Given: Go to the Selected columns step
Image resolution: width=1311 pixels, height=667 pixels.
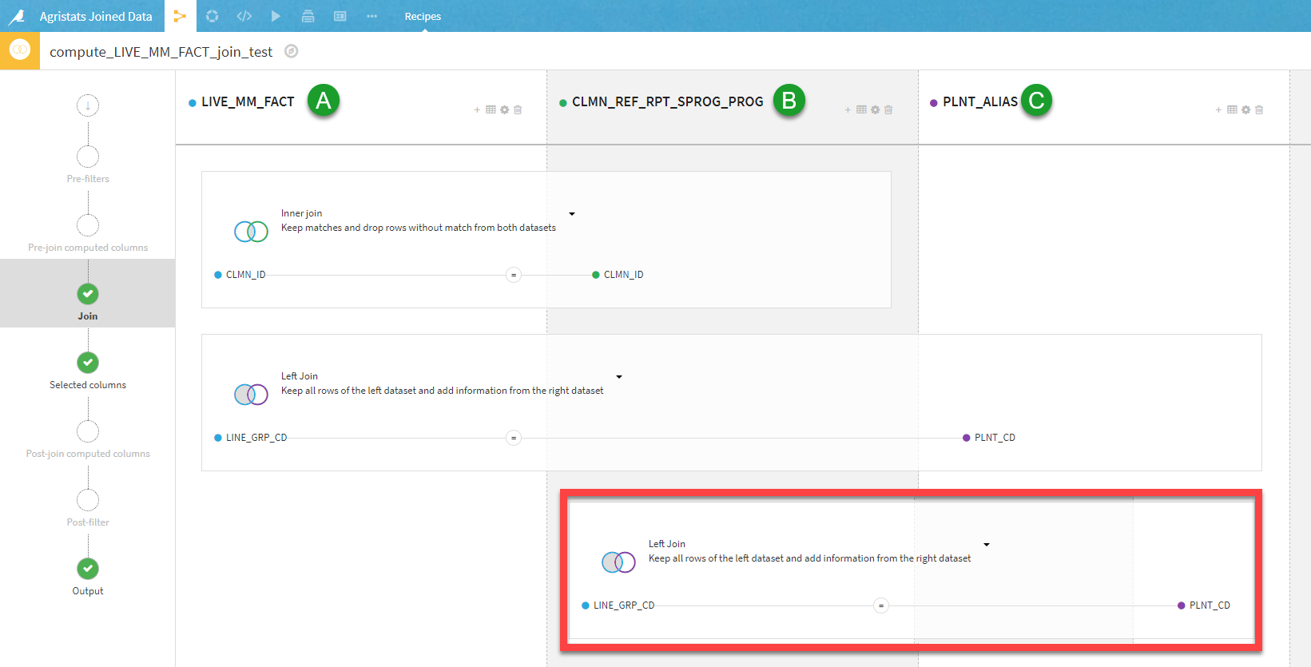Looking at the screenshot, I should [x=88, y=370].
